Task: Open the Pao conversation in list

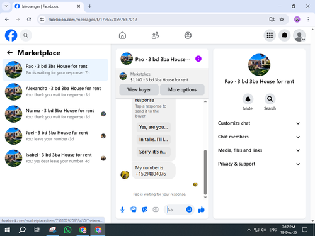Action: point(55,70)
